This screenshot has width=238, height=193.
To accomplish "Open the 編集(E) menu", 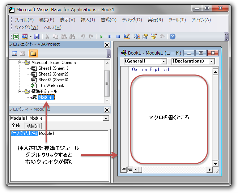I will coord(47,20).
